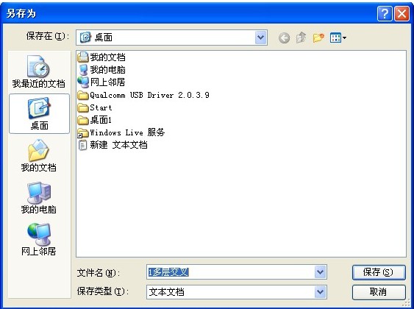Screen dimensions: 414x309
Task: Click the back navigation arrow icon
Action: point(284,38)
